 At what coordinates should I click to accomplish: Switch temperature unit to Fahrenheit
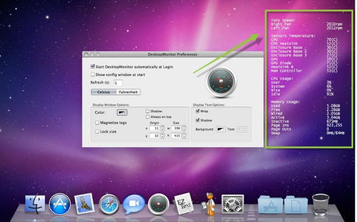[x=129, y=92]
